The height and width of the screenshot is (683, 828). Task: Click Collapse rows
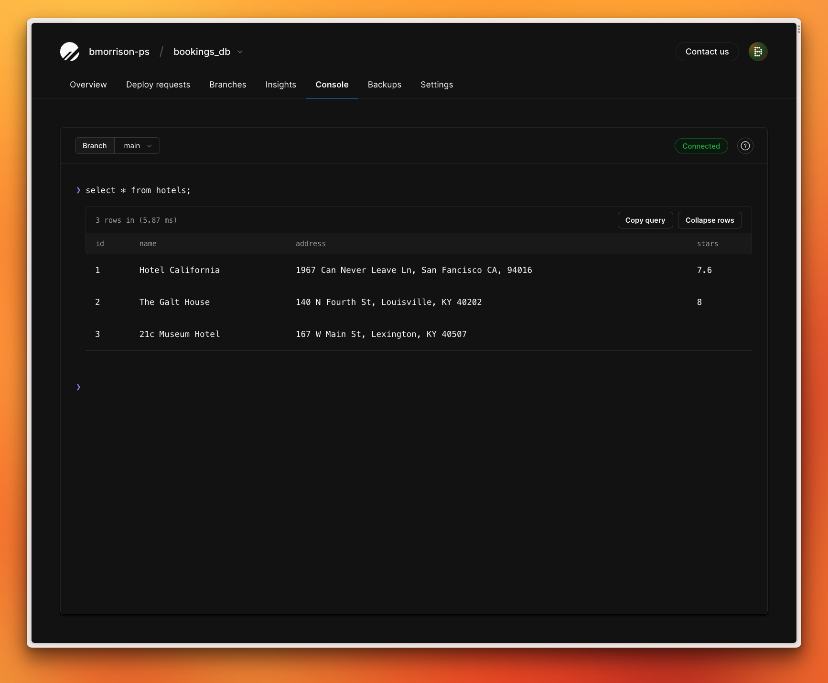(710, 220)
